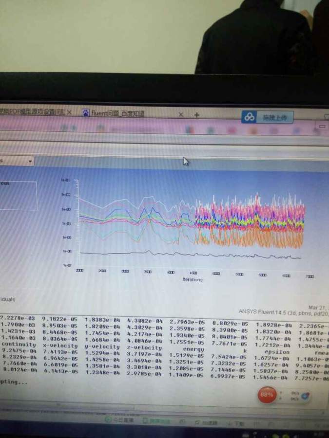
Task: Click the 'y-velocity' column header
Action: 102,347
